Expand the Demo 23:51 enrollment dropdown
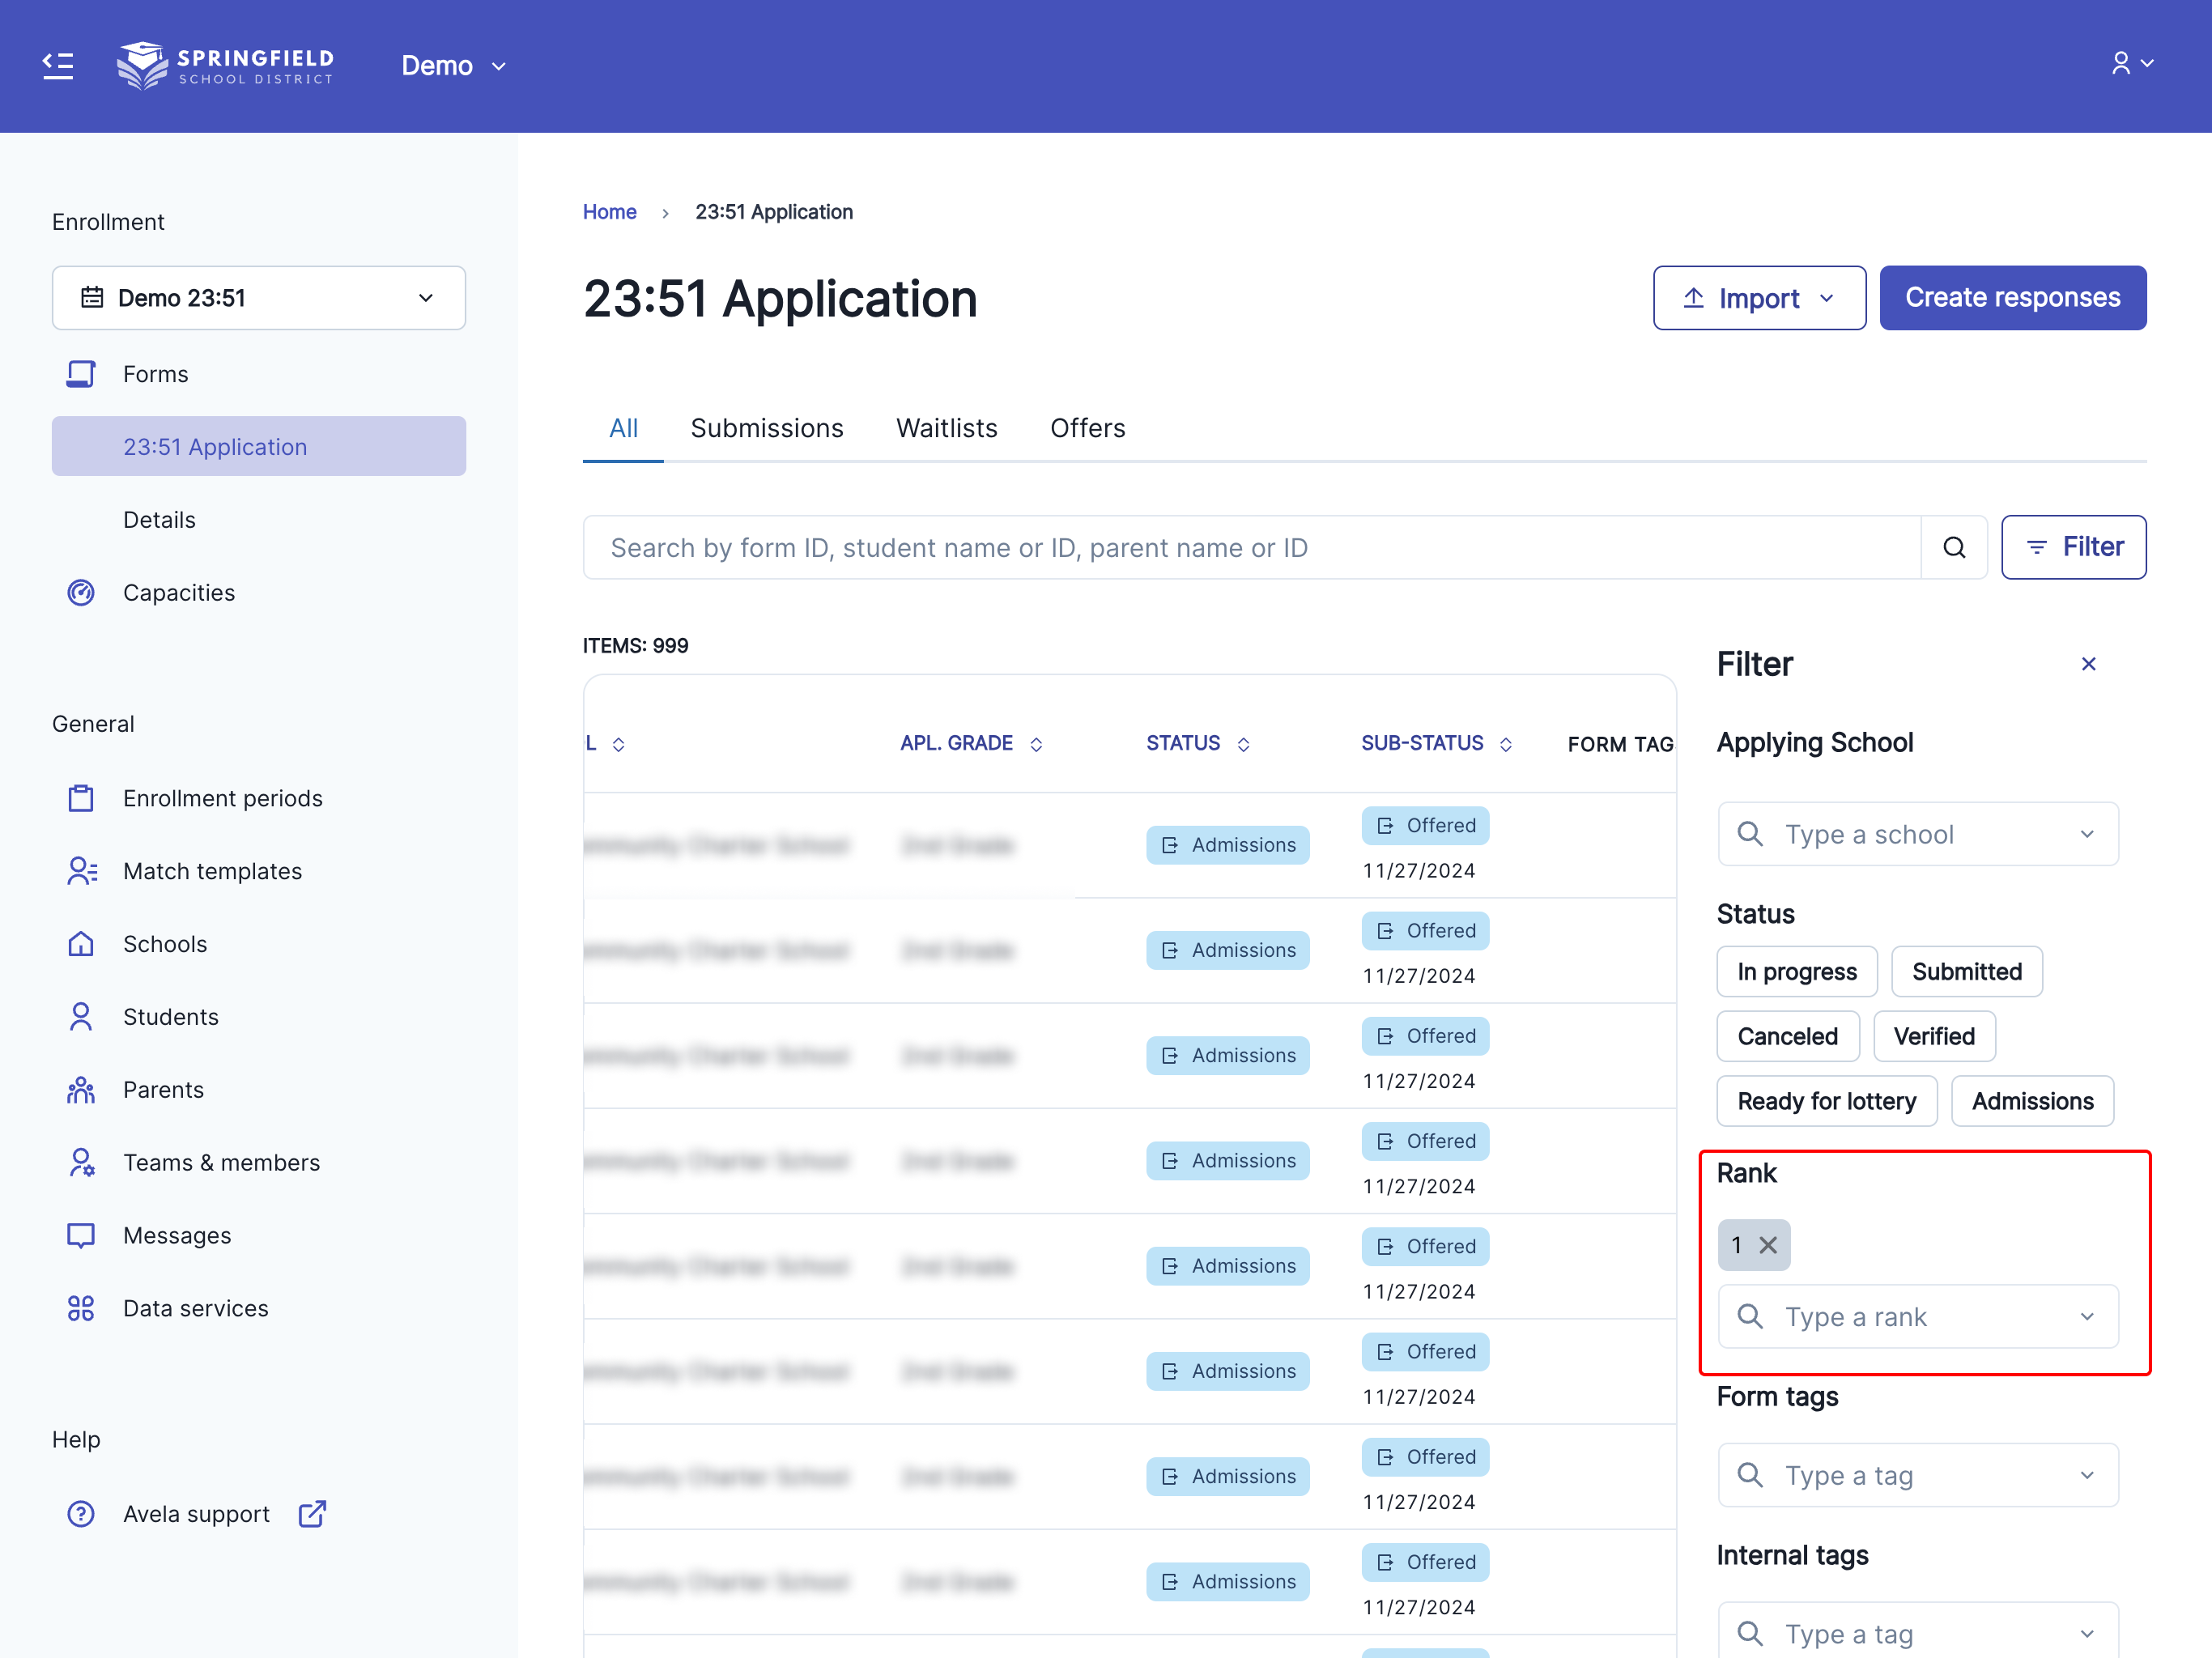This screenshot has width=2212, height=1658. (x=259, y=298)
